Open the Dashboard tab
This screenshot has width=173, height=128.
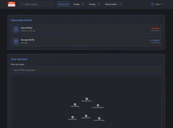64,4
